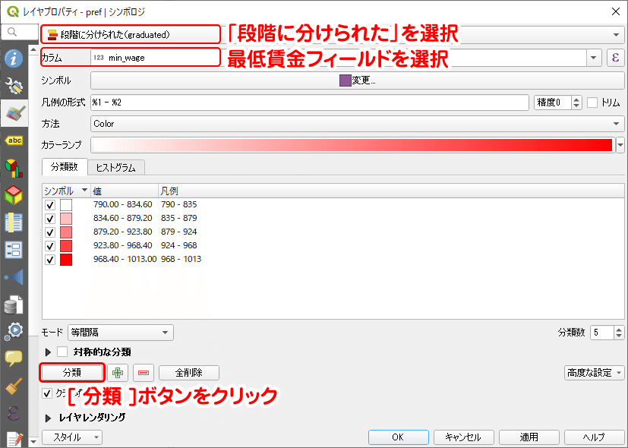
Task: Toggle checkbox for 924 - 968 class
Action: [x=49, y=246]
